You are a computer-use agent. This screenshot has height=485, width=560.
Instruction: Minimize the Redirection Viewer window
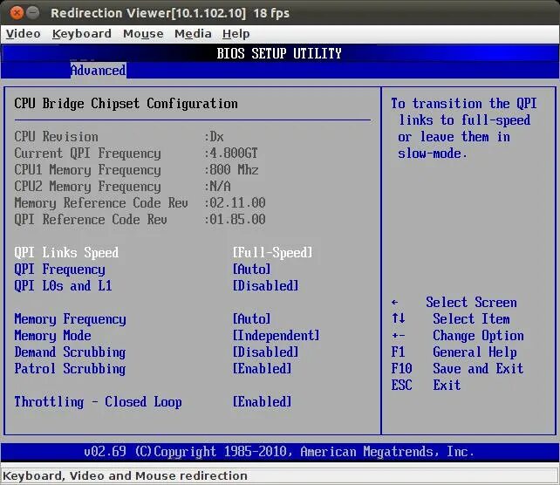[x=33, y=13]
